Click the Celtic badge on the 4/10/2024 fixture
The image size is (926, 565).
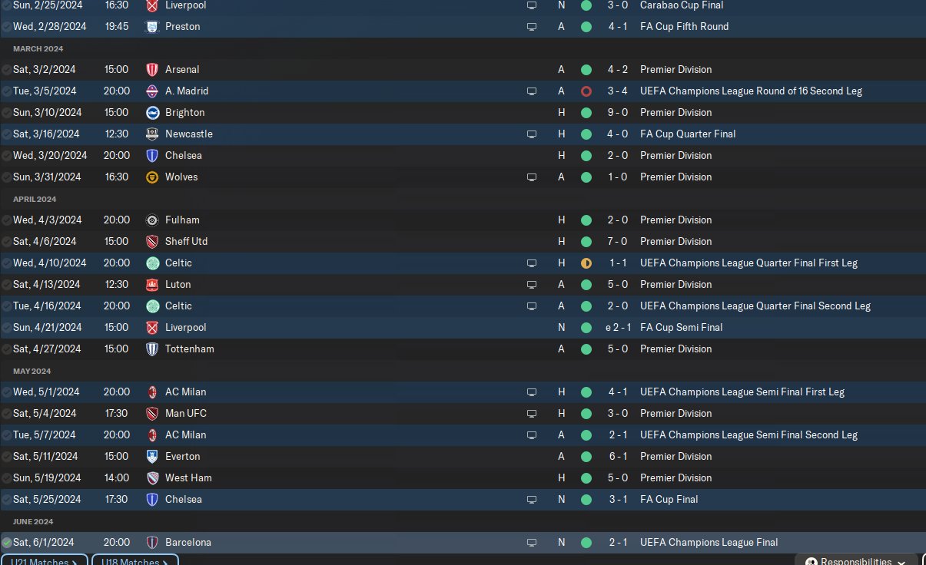152,263
